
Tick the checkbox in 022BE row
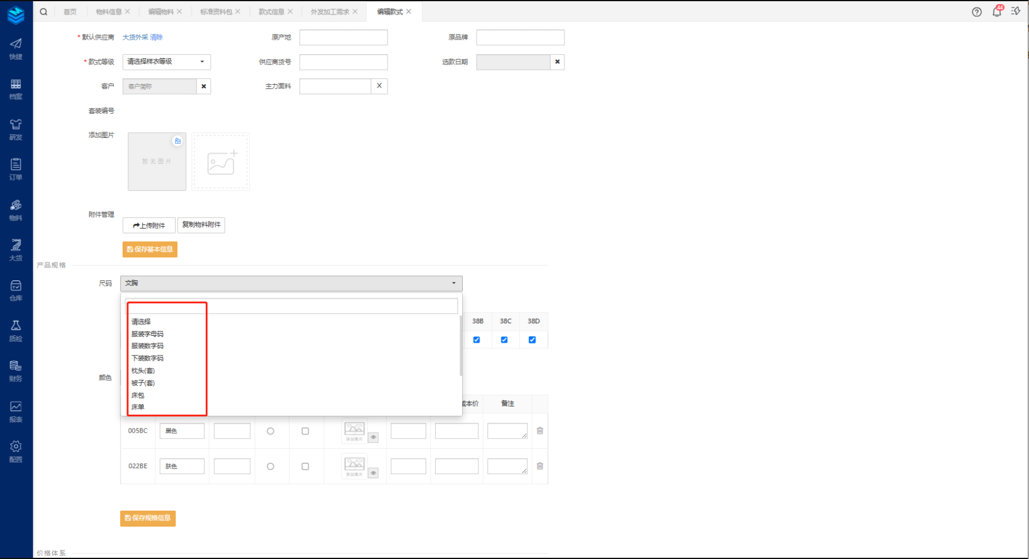tap(305, 466)
